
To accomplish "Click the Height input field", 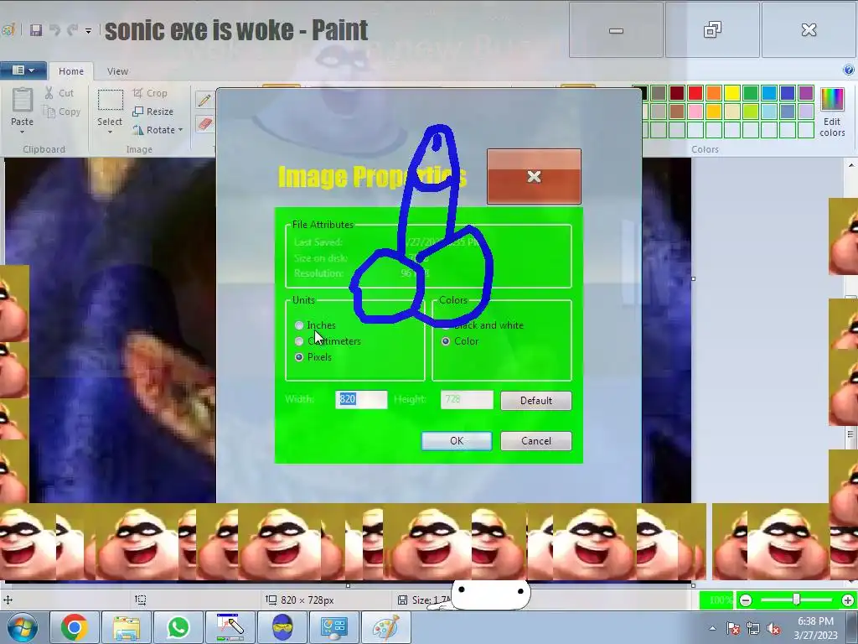I will [467, 399].
